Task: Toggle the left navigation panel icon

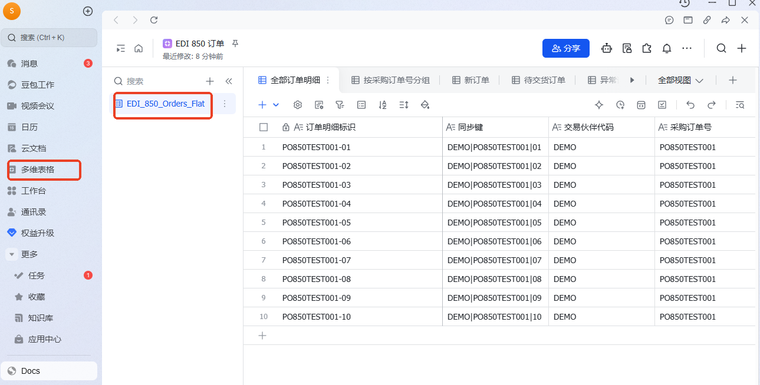Action: [121, 48]
